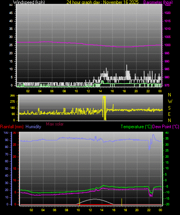The width and height of the screenshot is (180, 215).
Task: Select the 360 wind direction axis value
Action: 12,96
